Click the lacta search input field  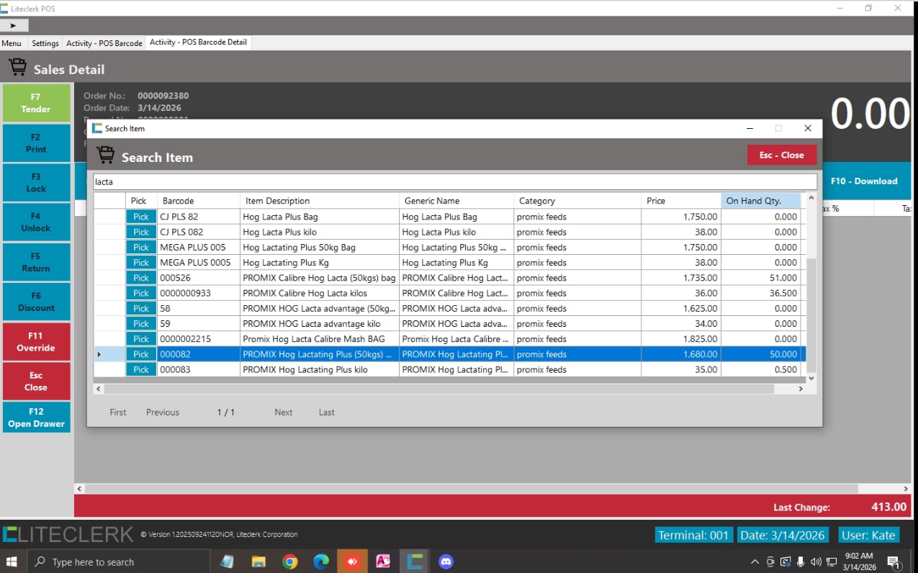tap(455, 182)
